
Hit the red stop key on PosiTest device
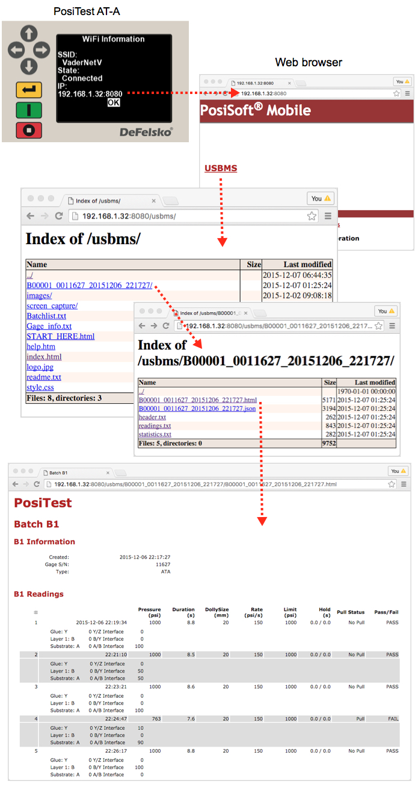click(29, 129)
